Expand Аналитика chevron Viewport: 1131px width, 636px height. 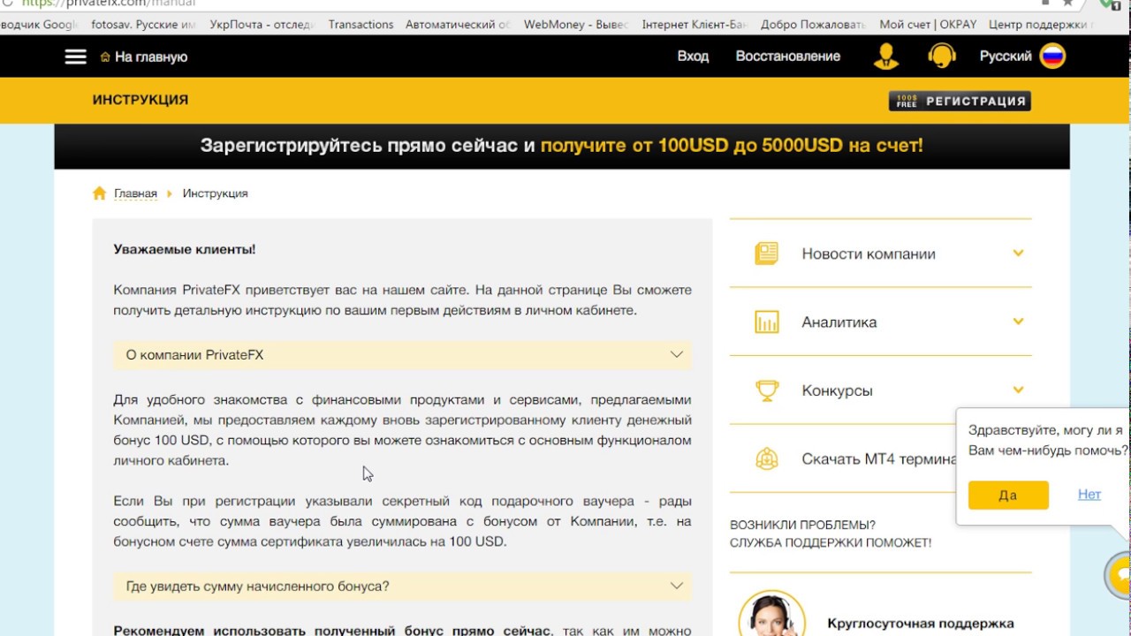tap(1018, 322)
